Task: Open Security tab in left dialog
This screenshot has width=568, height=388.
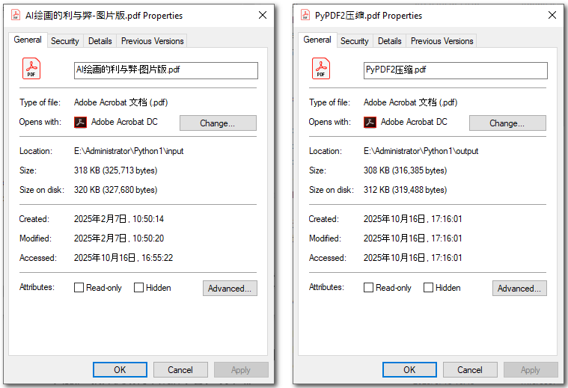Action: click(65, 41)
